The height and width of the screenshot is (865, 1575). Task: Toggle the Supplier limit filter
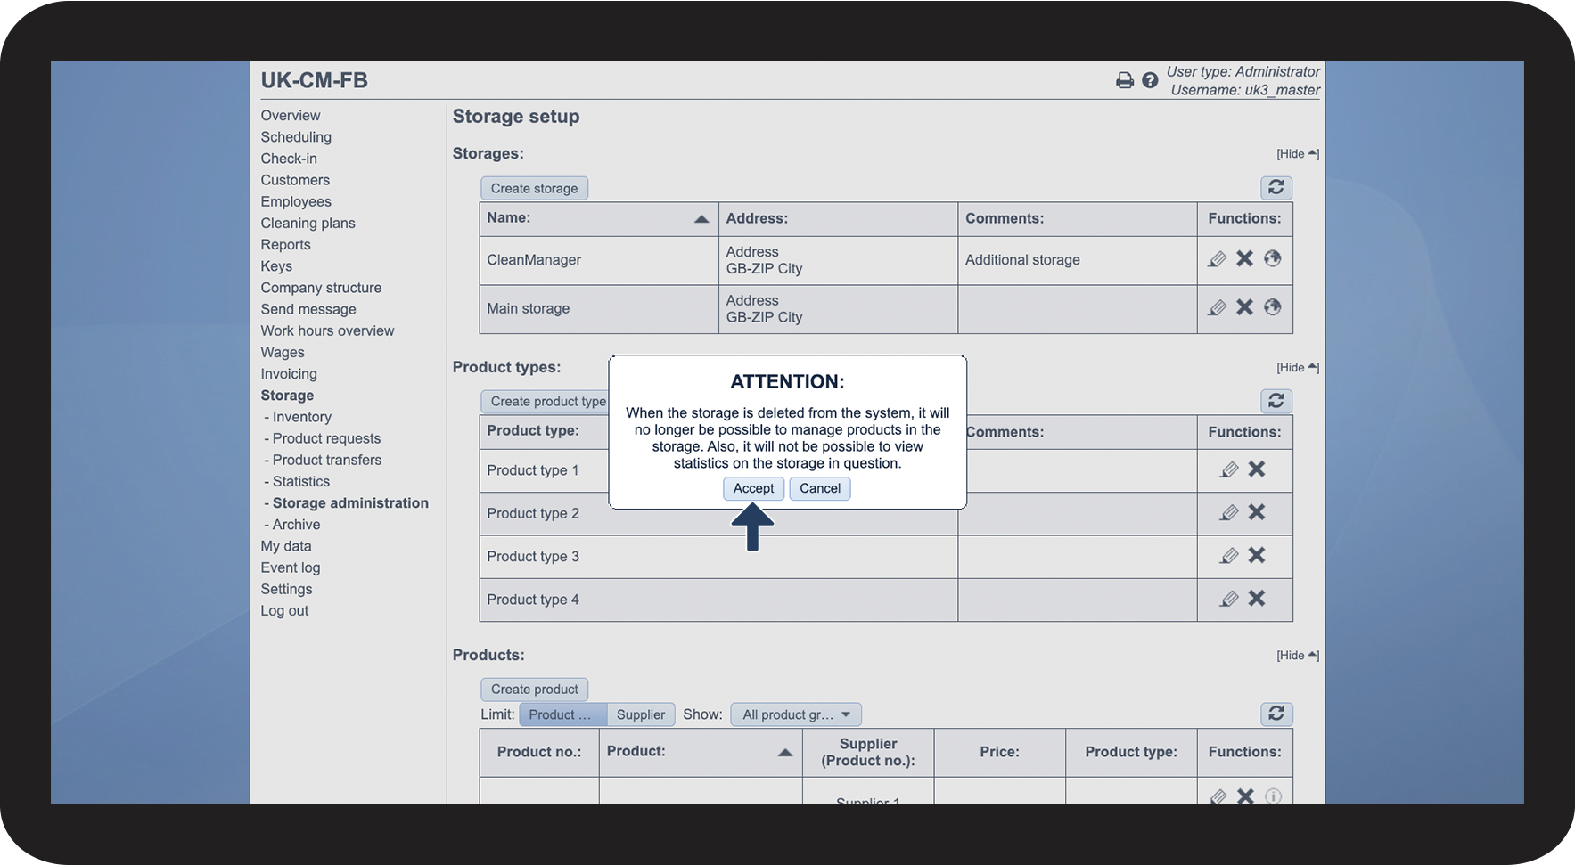tap(640, 714)
